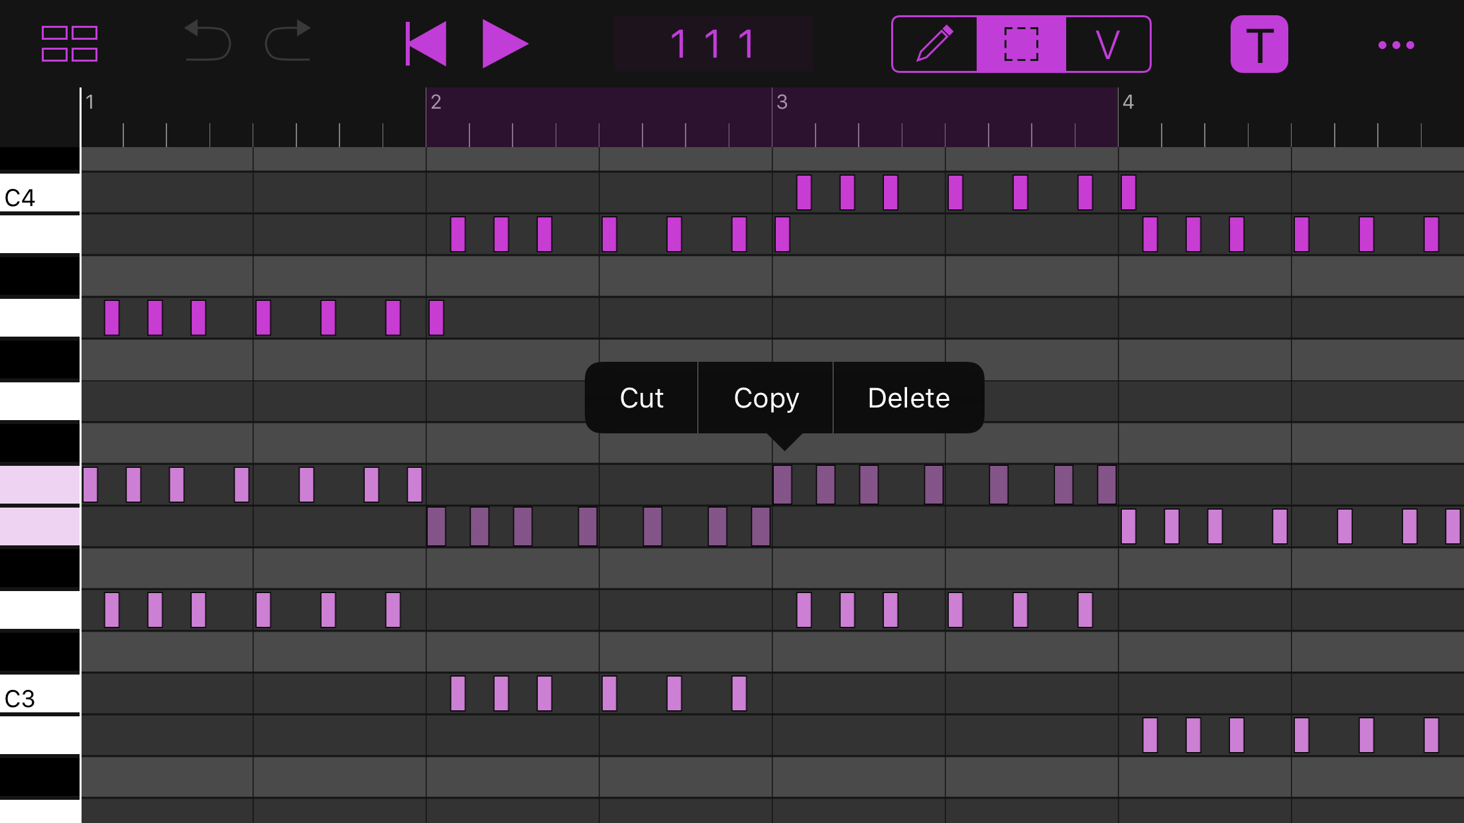Tap the highlighted light-purple upper piano key

(40, 484)
